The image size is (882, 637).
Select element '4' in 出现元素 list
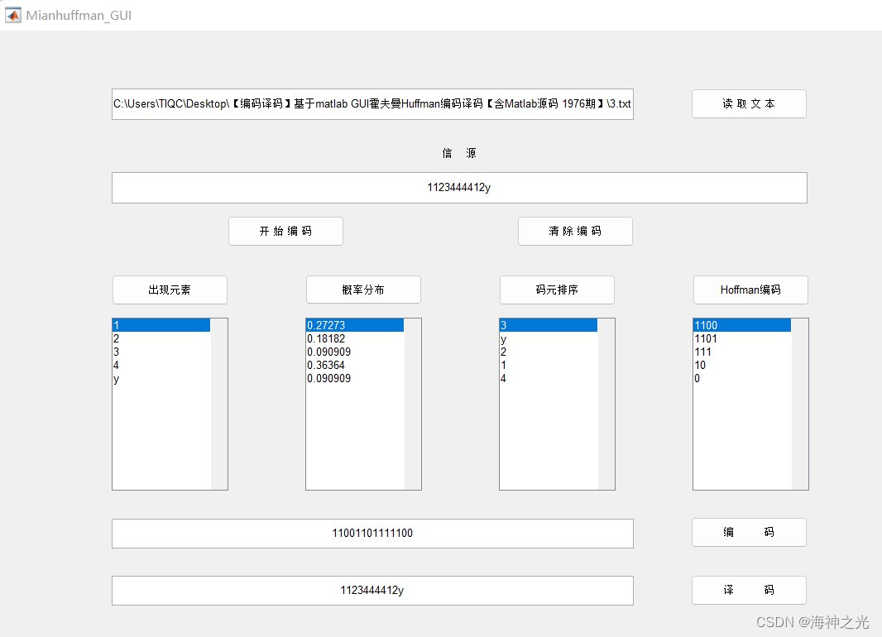pos(161,365)
